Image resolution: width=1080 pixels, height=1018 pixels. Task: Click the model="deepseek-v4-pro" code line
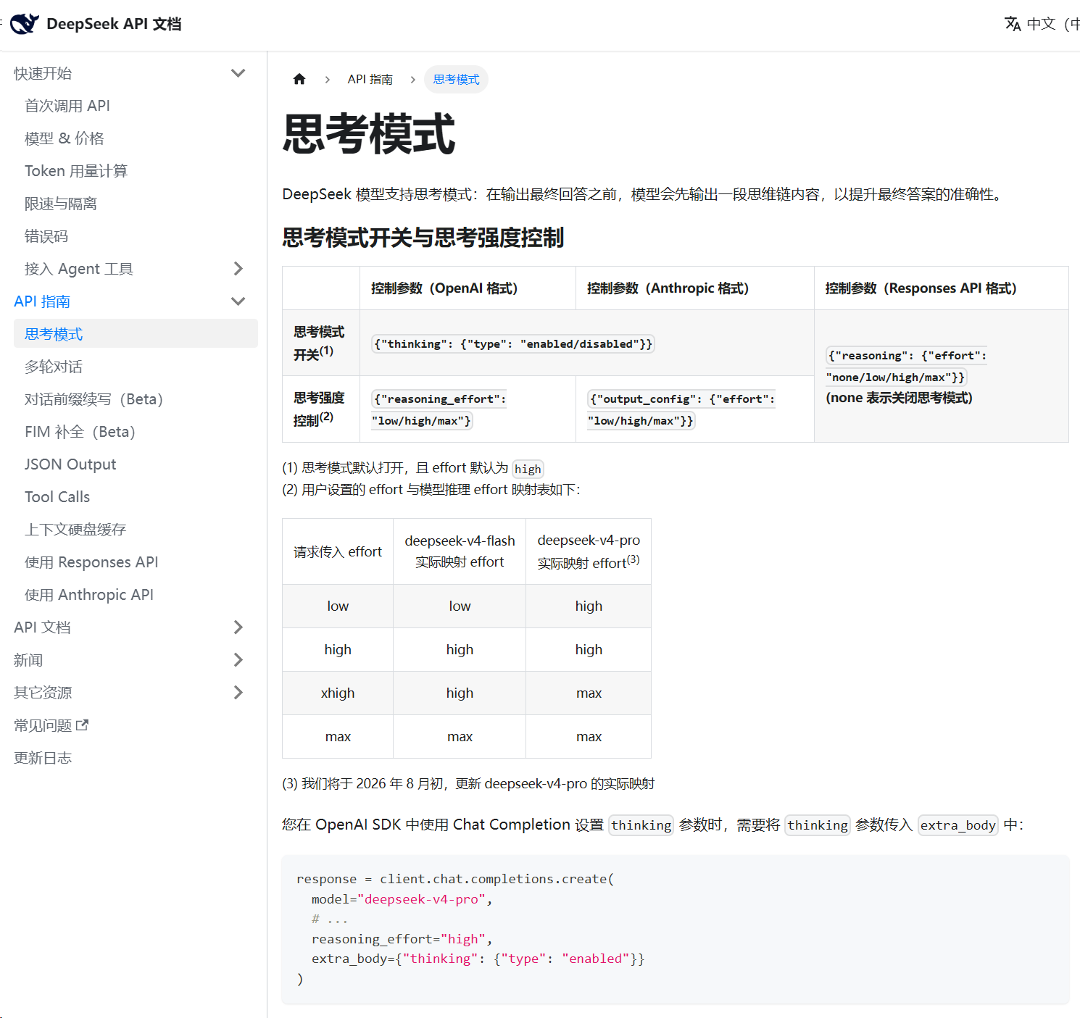tap(402, 899)
